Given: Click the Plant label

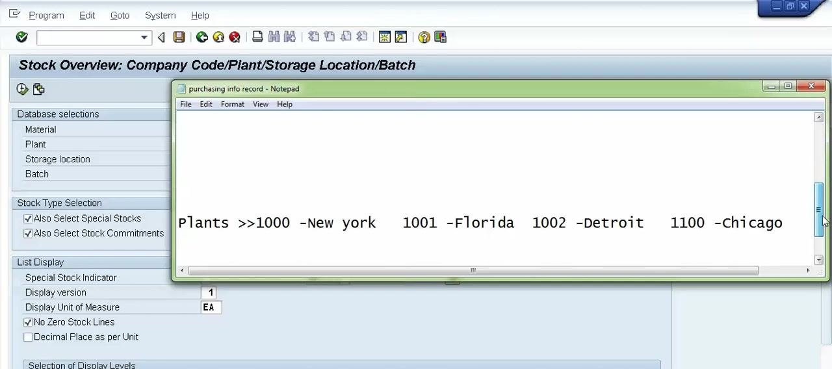Looking at the screenshot, I should [35, 144].
